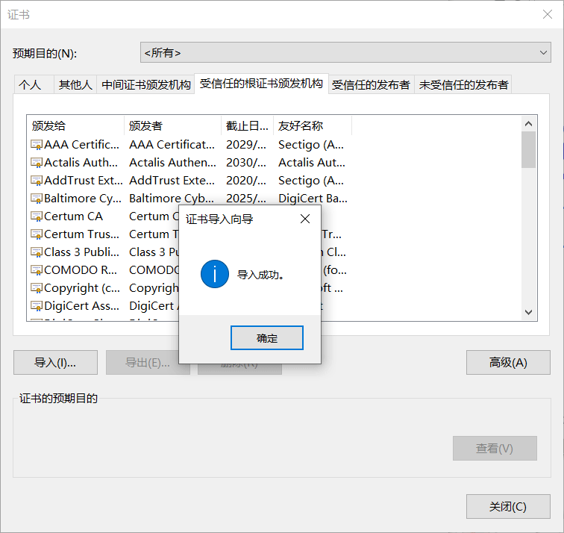Click the 关闭(C) button
The width and height of the screenshot is (564, 533).
508,506
